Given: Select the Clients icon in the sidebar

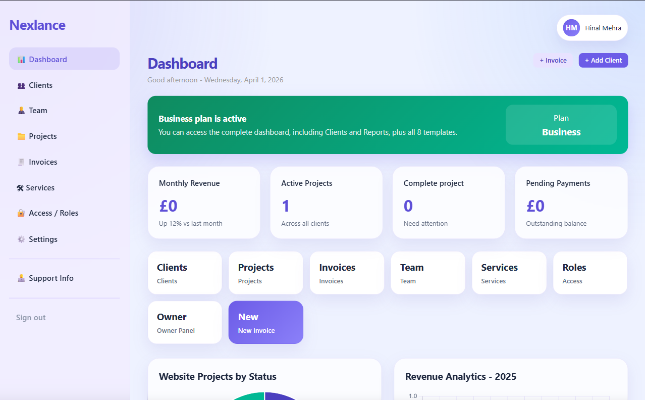Looking at the screenshot, I should click(21, 85).
